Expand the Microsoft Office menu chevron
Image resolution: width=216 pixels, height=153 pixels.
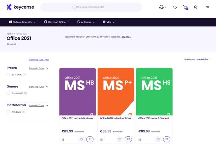68,22
